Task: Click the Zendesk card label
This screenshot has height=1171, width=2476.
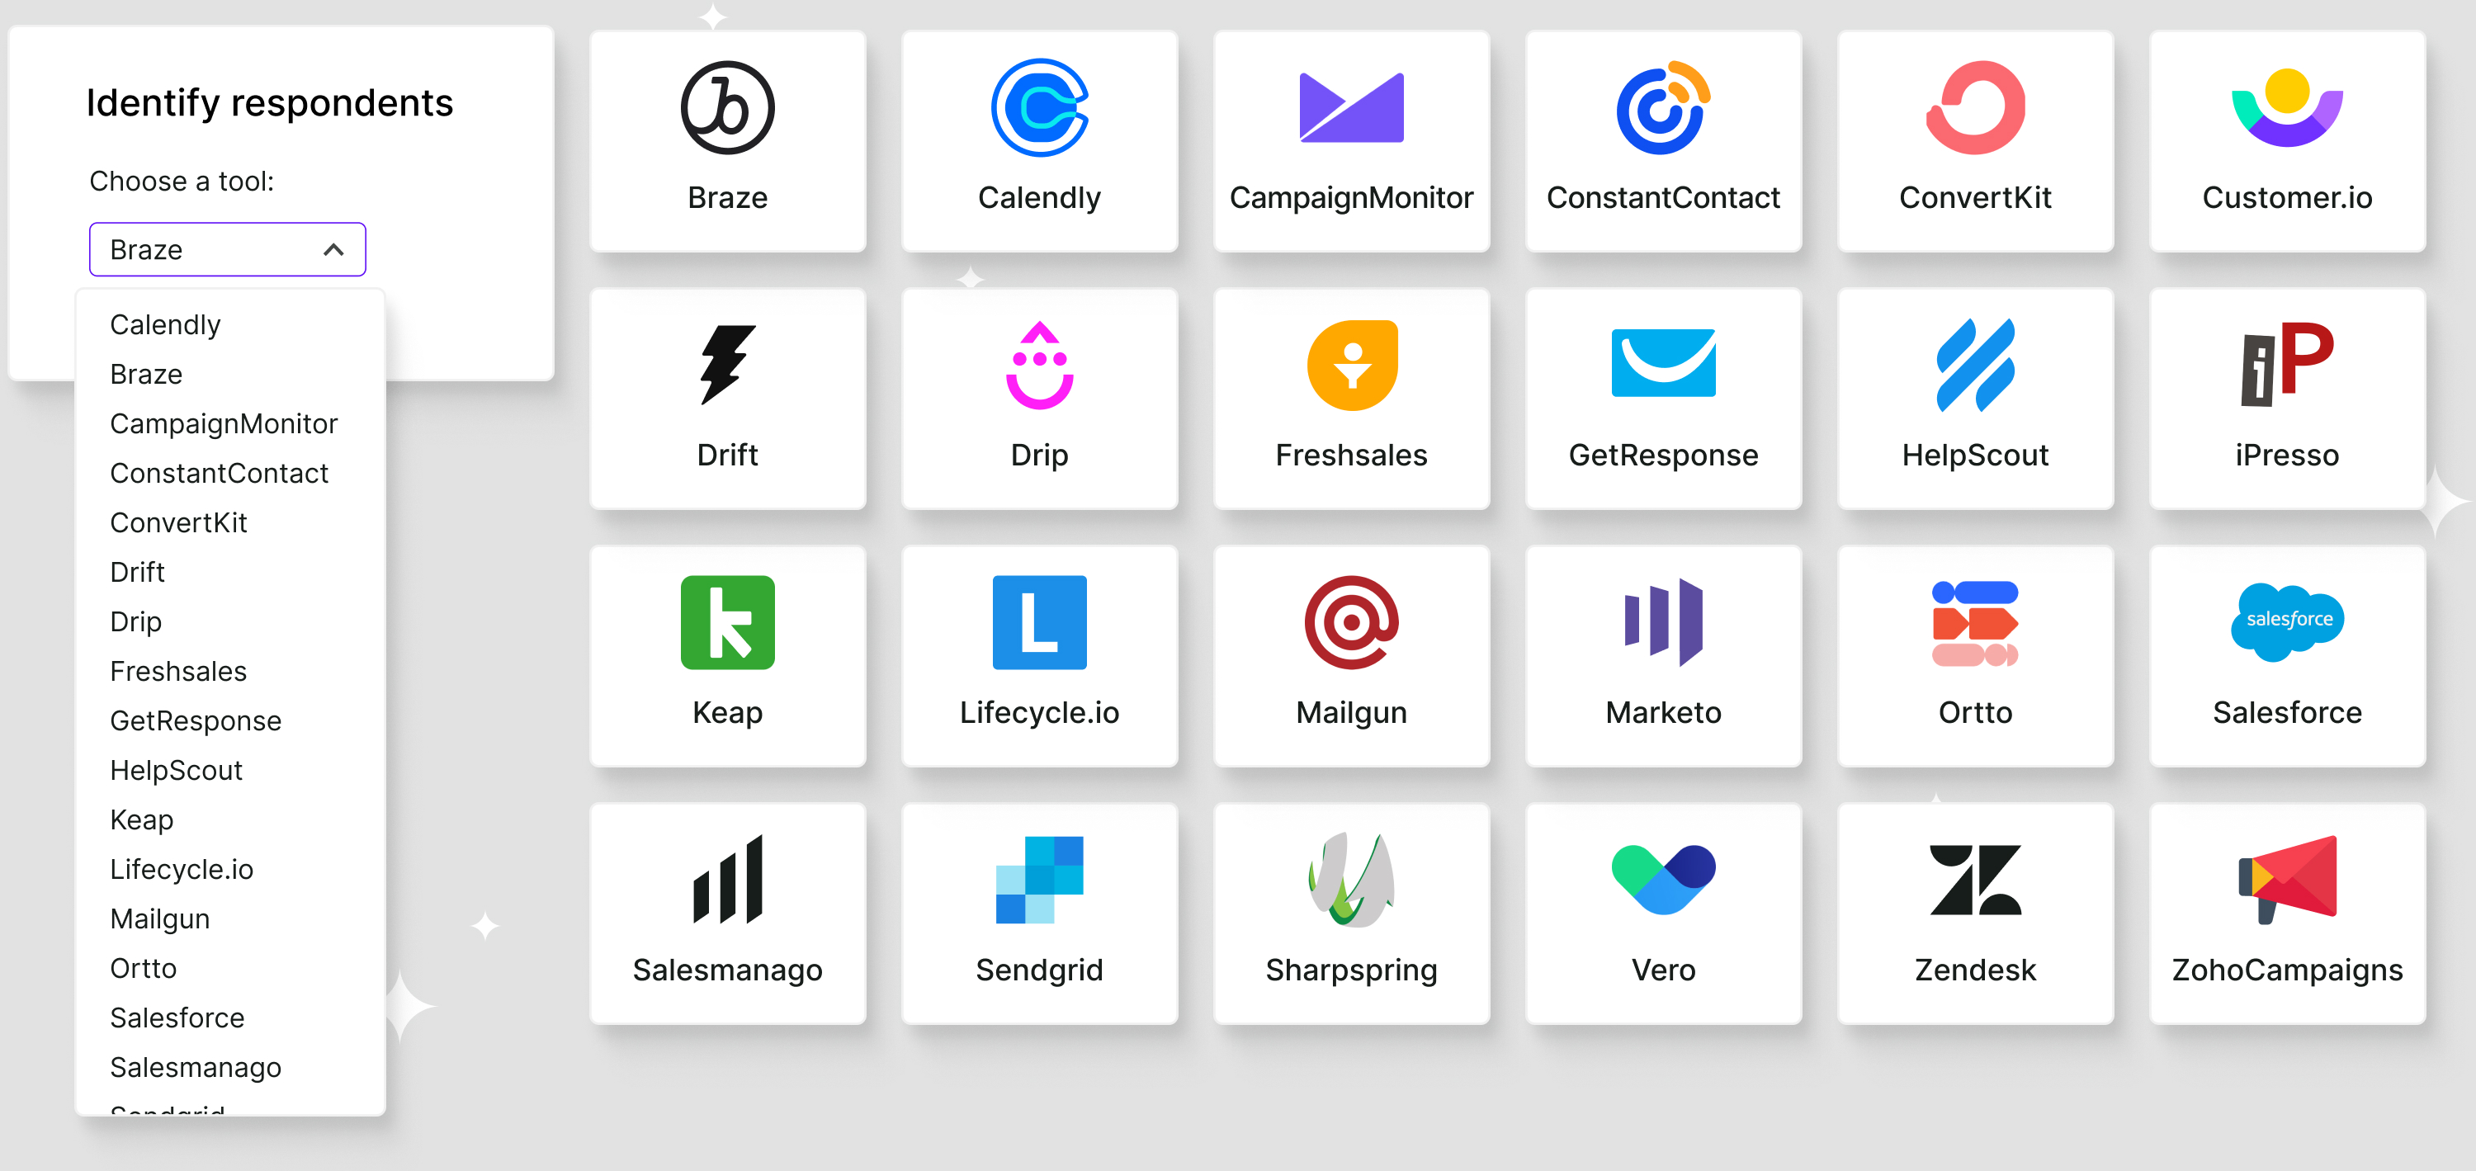Action: [1975, 970]
